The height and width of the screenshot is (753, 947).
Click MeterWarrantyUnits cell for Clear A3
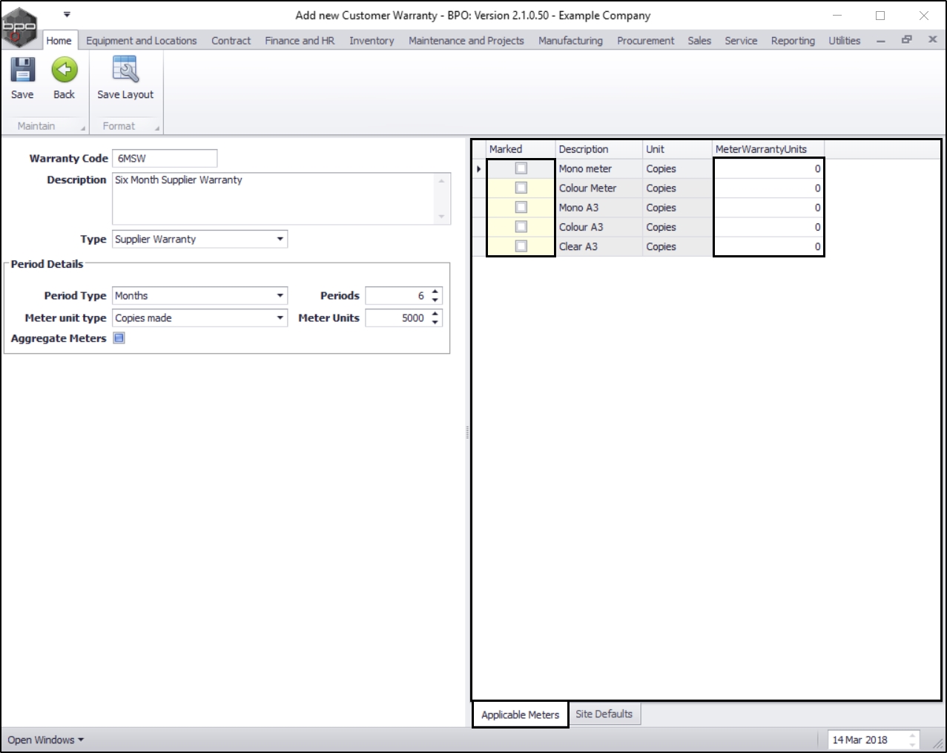click(768, 246)
